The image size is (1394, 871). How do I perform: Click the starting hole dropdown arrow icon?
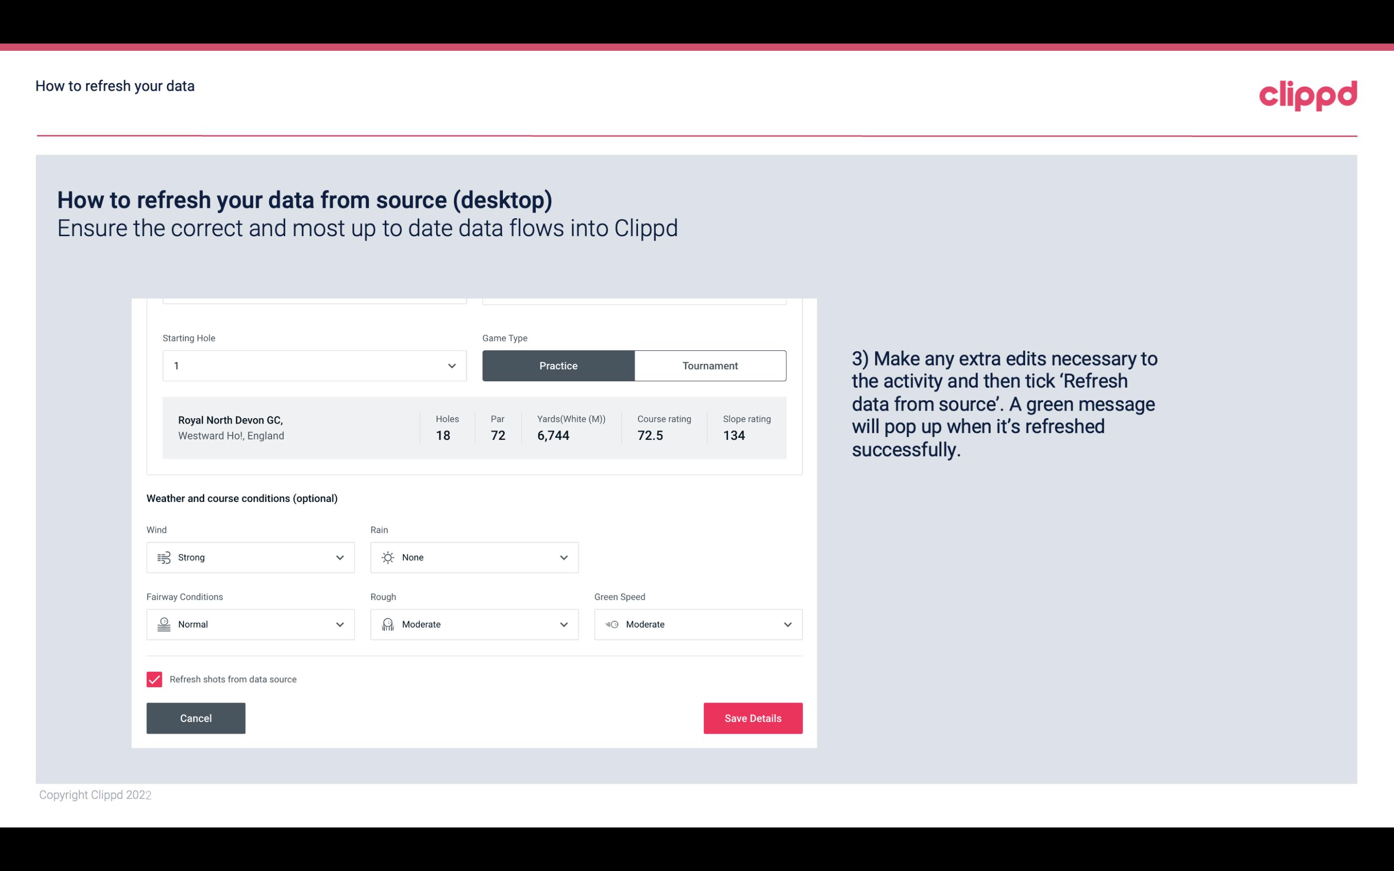(452, 365)
